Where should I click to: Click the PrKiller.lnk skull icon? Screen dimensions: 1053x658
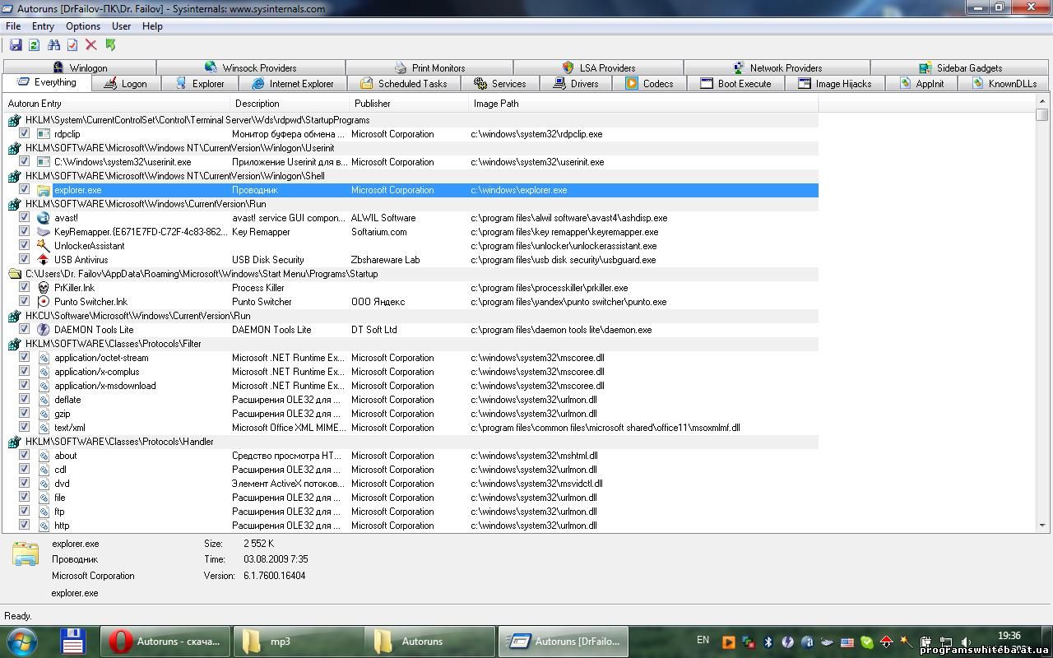[x=44, y=288]
